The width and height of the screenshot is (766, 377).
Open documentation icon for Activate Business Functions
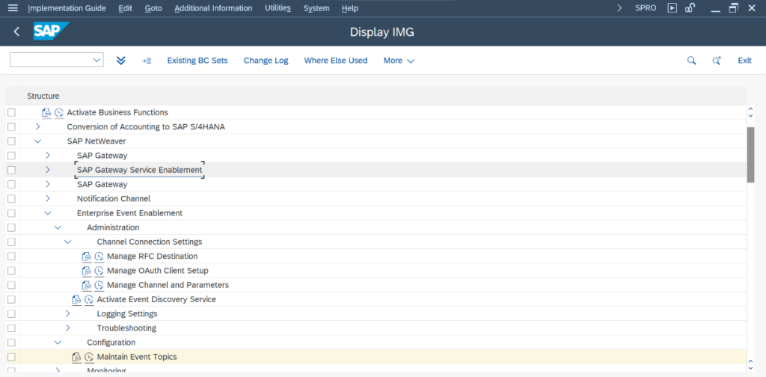[x=47, y=112]
